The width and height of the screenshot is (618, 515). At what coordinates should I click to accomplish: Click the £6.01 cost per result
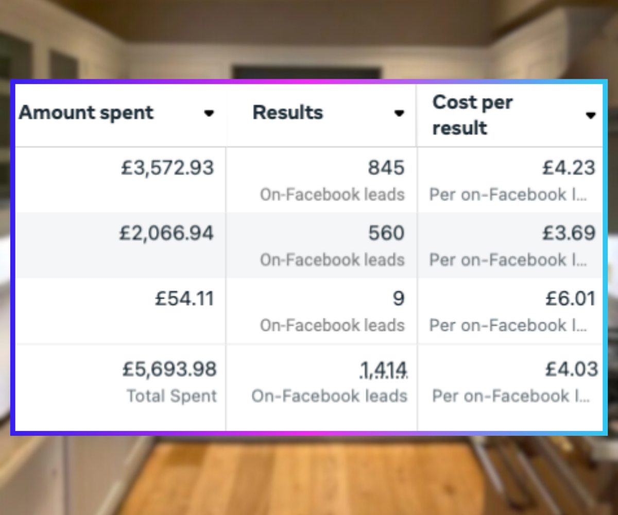571,299
